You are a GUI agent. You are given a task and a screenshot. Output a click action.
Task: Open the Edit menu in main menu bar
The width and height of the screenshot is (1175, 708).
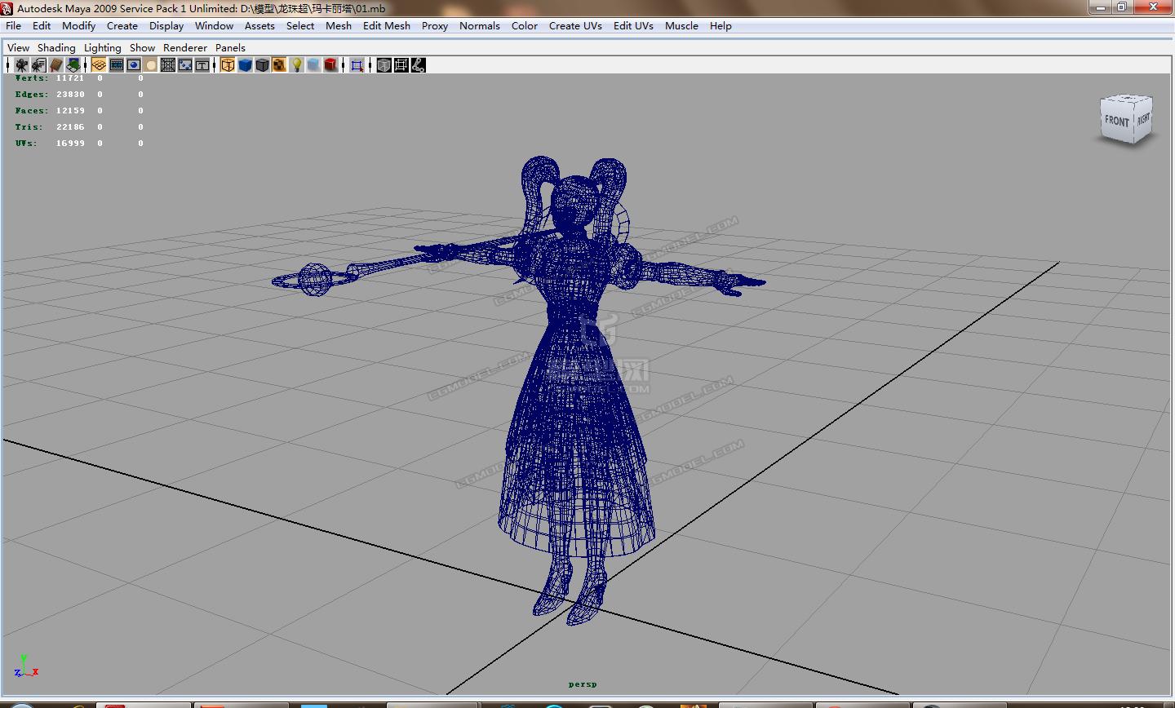(x=42, y=26)
